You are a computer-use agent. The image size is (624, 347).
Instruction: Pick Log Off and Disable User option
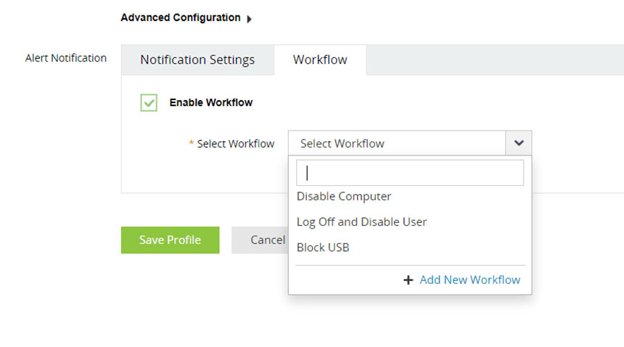tap(361, 222)
